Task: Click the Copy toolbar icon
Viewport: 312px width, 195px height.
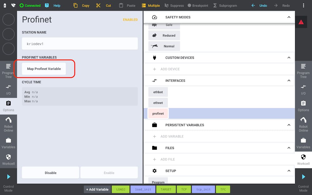Action: [x=75, y=5]
